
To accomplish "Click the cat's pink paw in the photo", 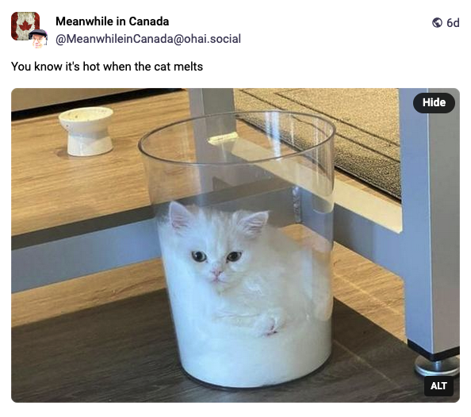I will [x=273, y=329].
